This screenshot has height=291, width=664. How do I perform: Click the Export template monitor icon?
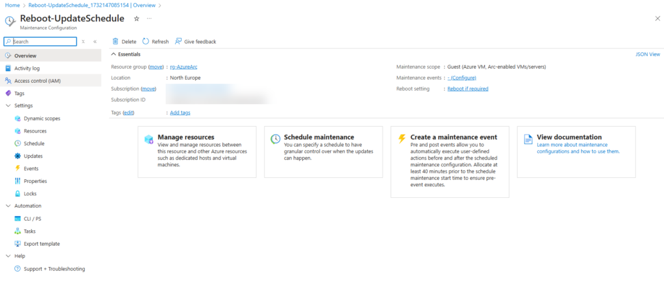point(18,244)
